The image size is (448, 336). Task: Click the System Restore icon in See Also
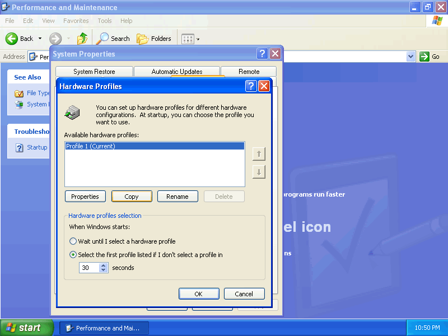pos(19,105)
